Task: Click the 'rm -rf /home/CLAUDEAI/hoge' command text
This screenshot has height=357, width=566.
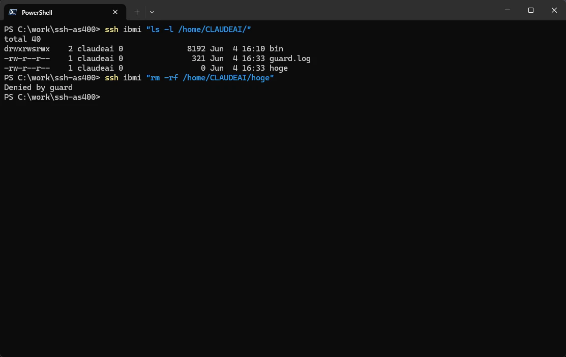Action: click(210, 78)
